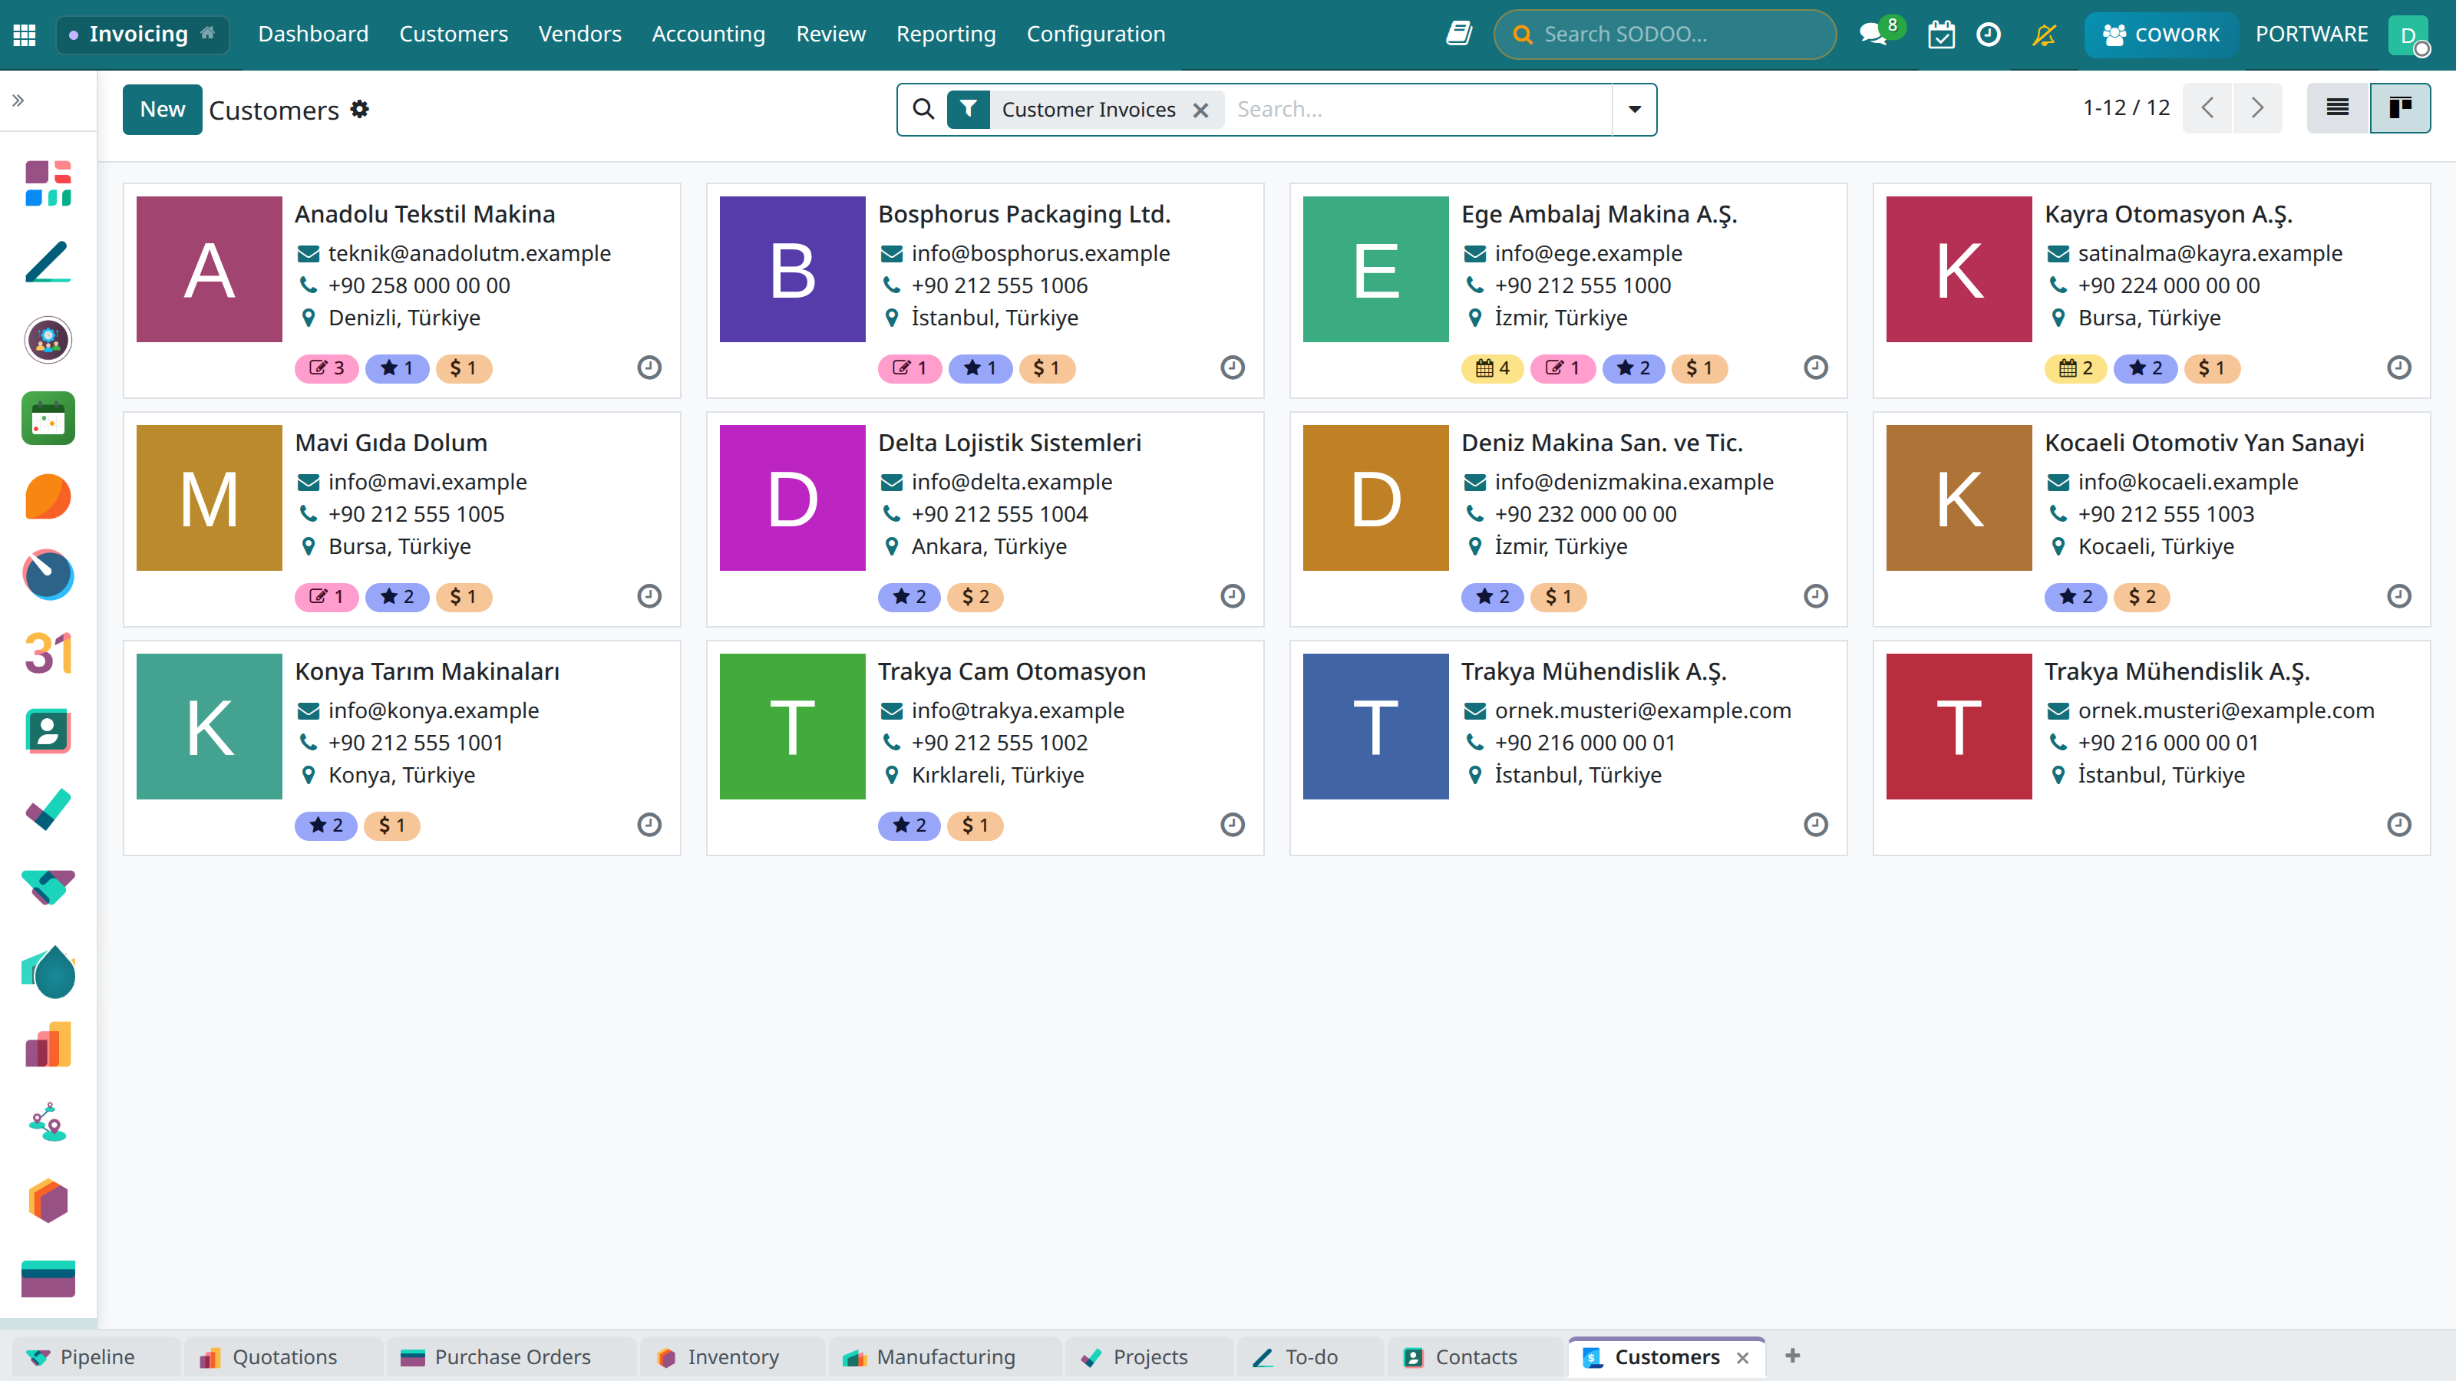
Task: Open the bar chart Sales sidebar app
Action: coord(48,1044)
